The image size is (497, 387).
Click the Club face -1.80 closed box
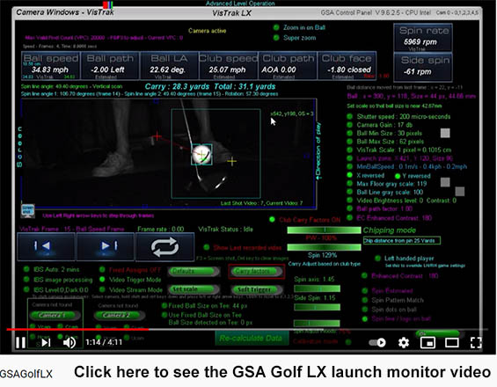(347, 66)
